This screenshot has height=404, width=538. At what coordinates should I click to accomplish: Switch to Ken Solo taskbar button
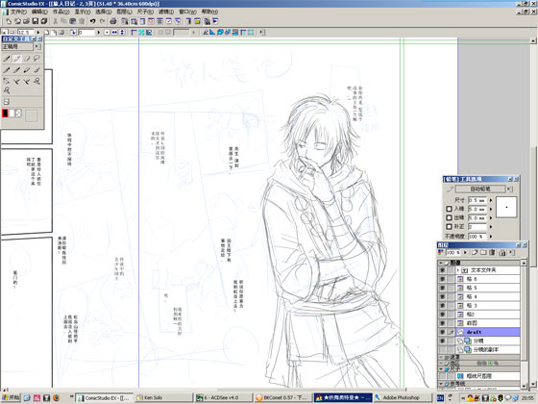coord(163,398)
